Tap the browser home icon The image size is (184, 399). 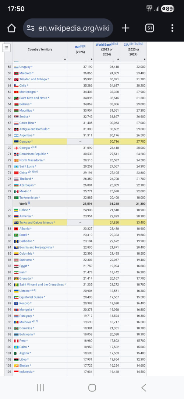11,28
